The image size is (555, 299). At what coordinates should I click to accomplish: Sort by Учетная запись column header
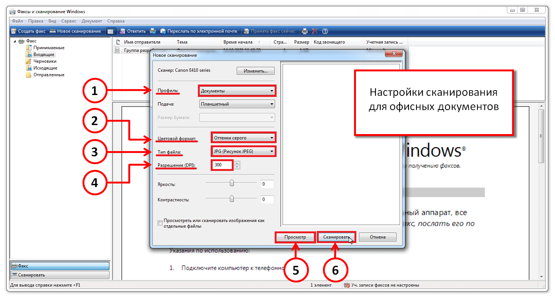click(x=386, y=42)
